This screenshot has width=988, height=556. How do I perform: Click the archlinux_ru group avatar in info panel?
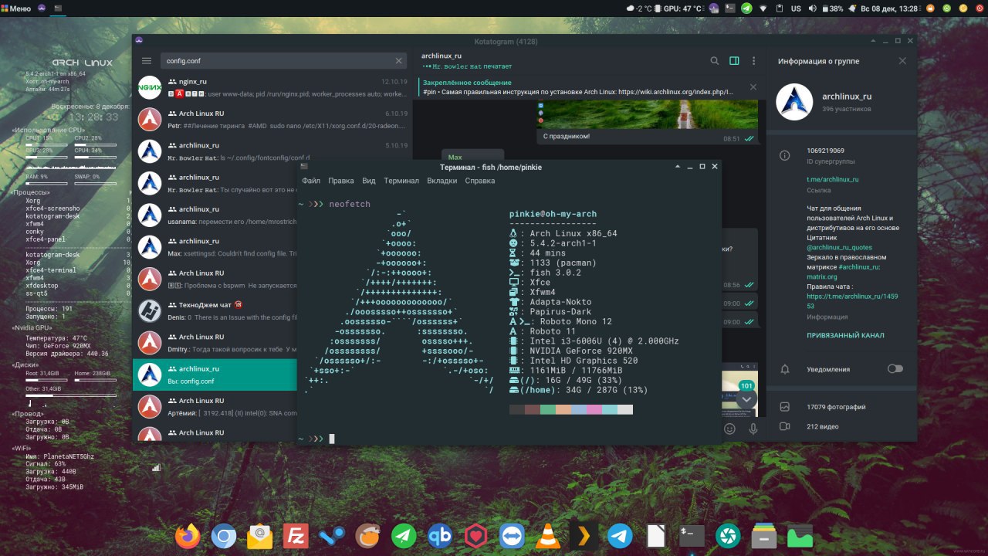click(x=793, y=103)
